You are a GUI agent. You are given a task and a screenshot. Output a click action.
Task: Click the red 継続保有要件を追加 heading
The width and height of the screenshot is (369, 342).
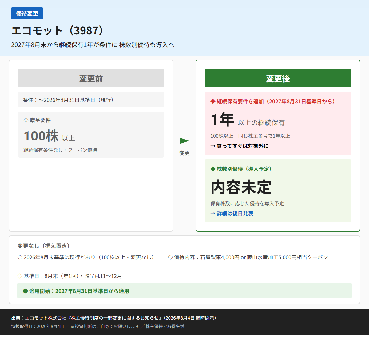tap(273, 101)
